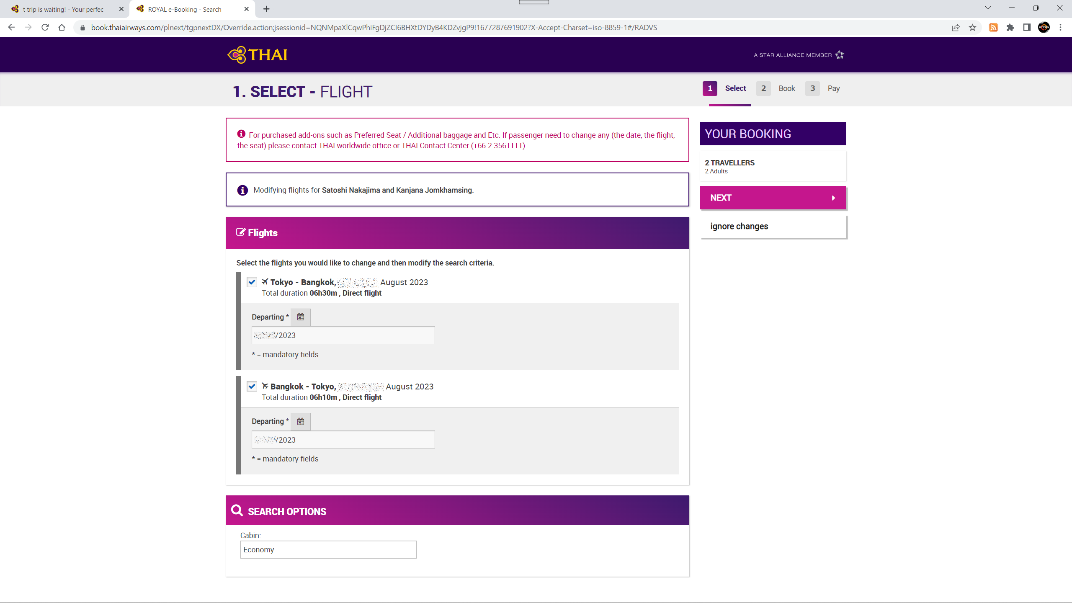Click the 'Satoshi Nakajima and Kanjana Jomkhamsing' names
1072x603 pixels.
[397, 190]
